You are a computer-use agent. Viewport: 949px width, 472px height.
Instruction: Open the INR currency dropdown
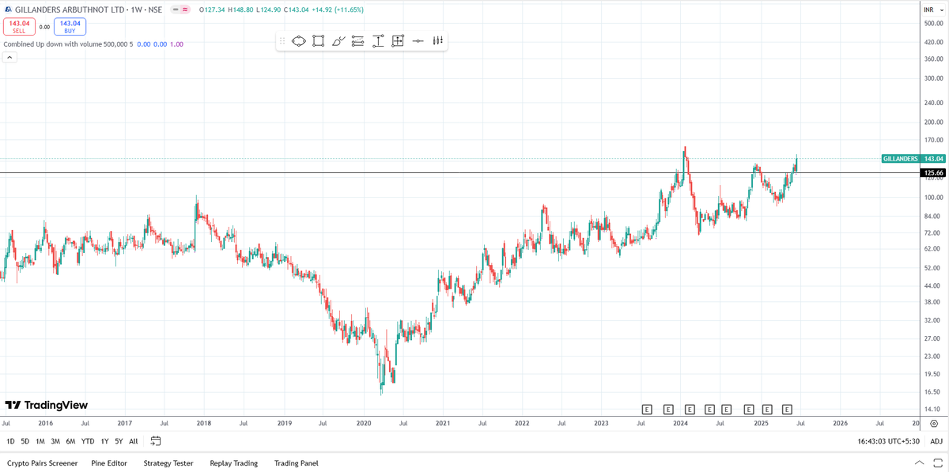(932, 9)
